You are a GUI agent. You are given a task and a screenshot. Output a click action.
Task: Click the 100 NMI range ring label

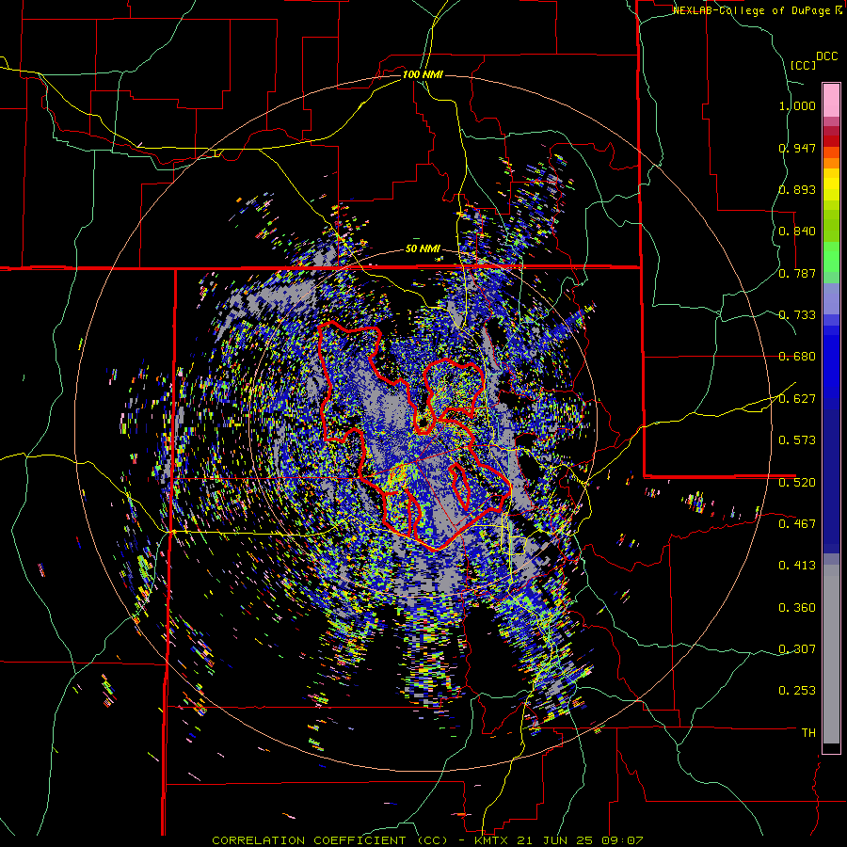(x=423, y=74)
